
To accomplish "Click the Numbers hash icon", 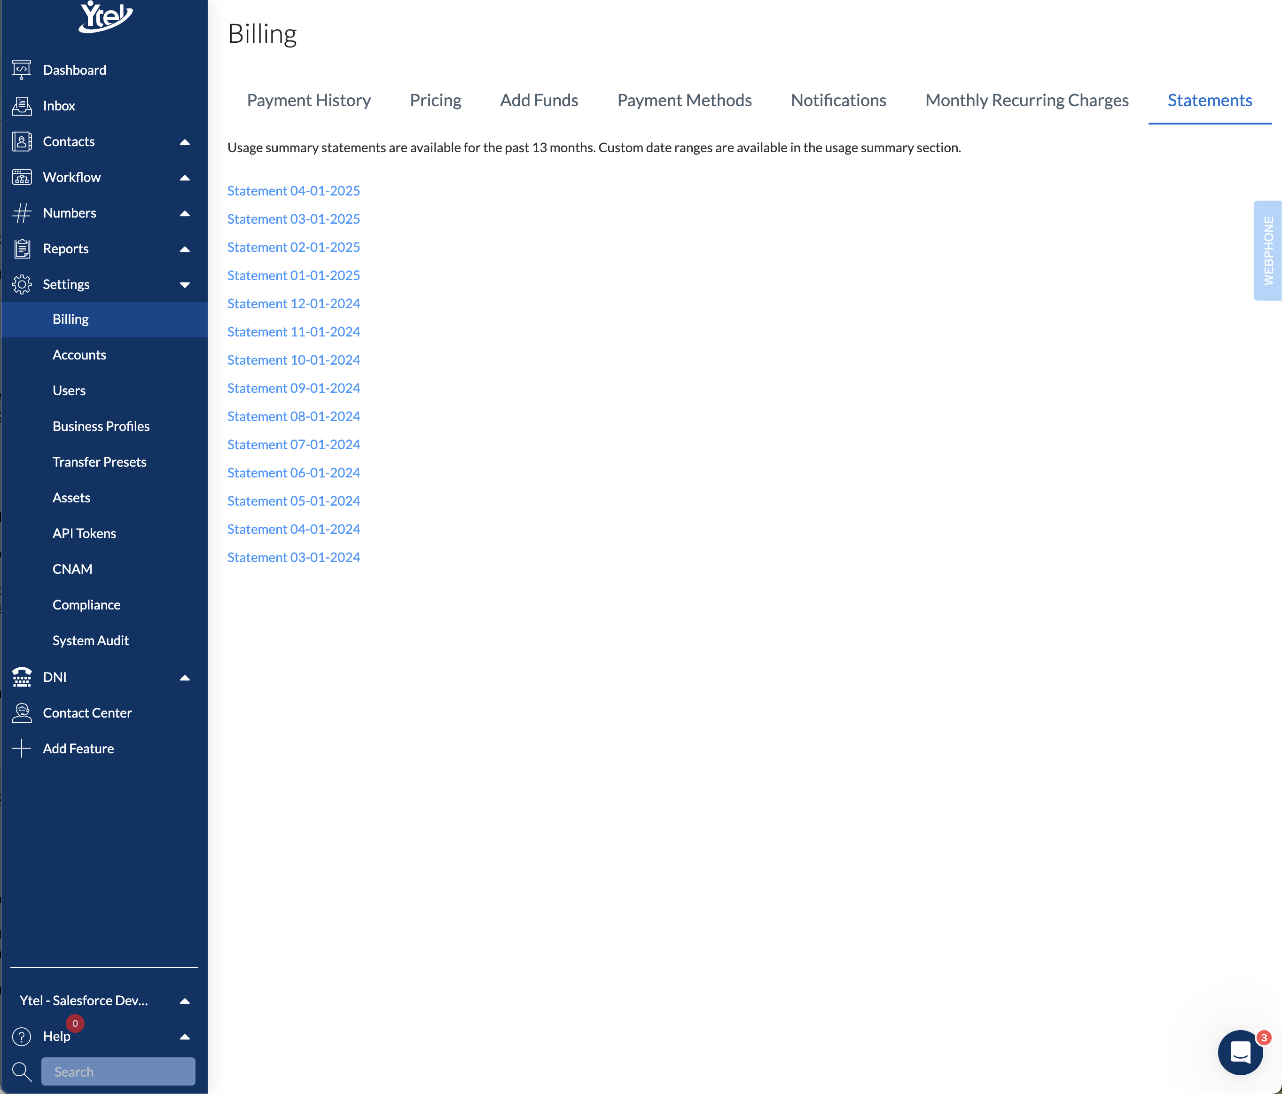I will point(22,213).
